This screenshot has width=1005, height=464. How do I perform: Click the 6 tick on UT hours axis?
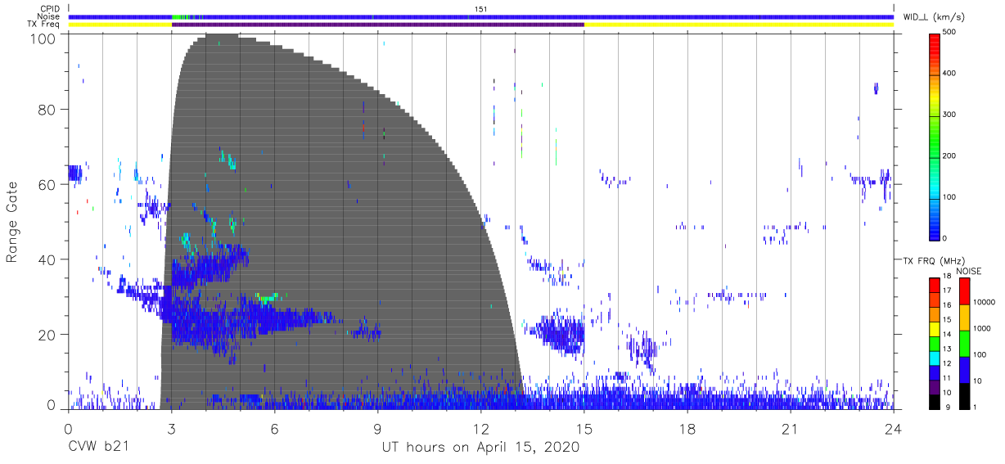274,429
